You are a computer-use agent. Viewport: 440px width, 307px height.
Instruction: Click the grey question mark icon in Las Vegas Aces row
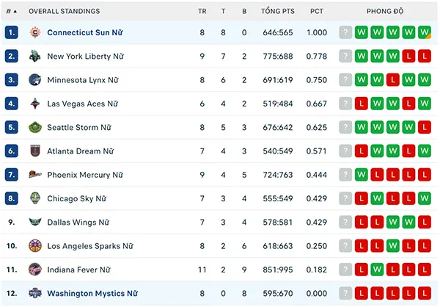[345, 104]
